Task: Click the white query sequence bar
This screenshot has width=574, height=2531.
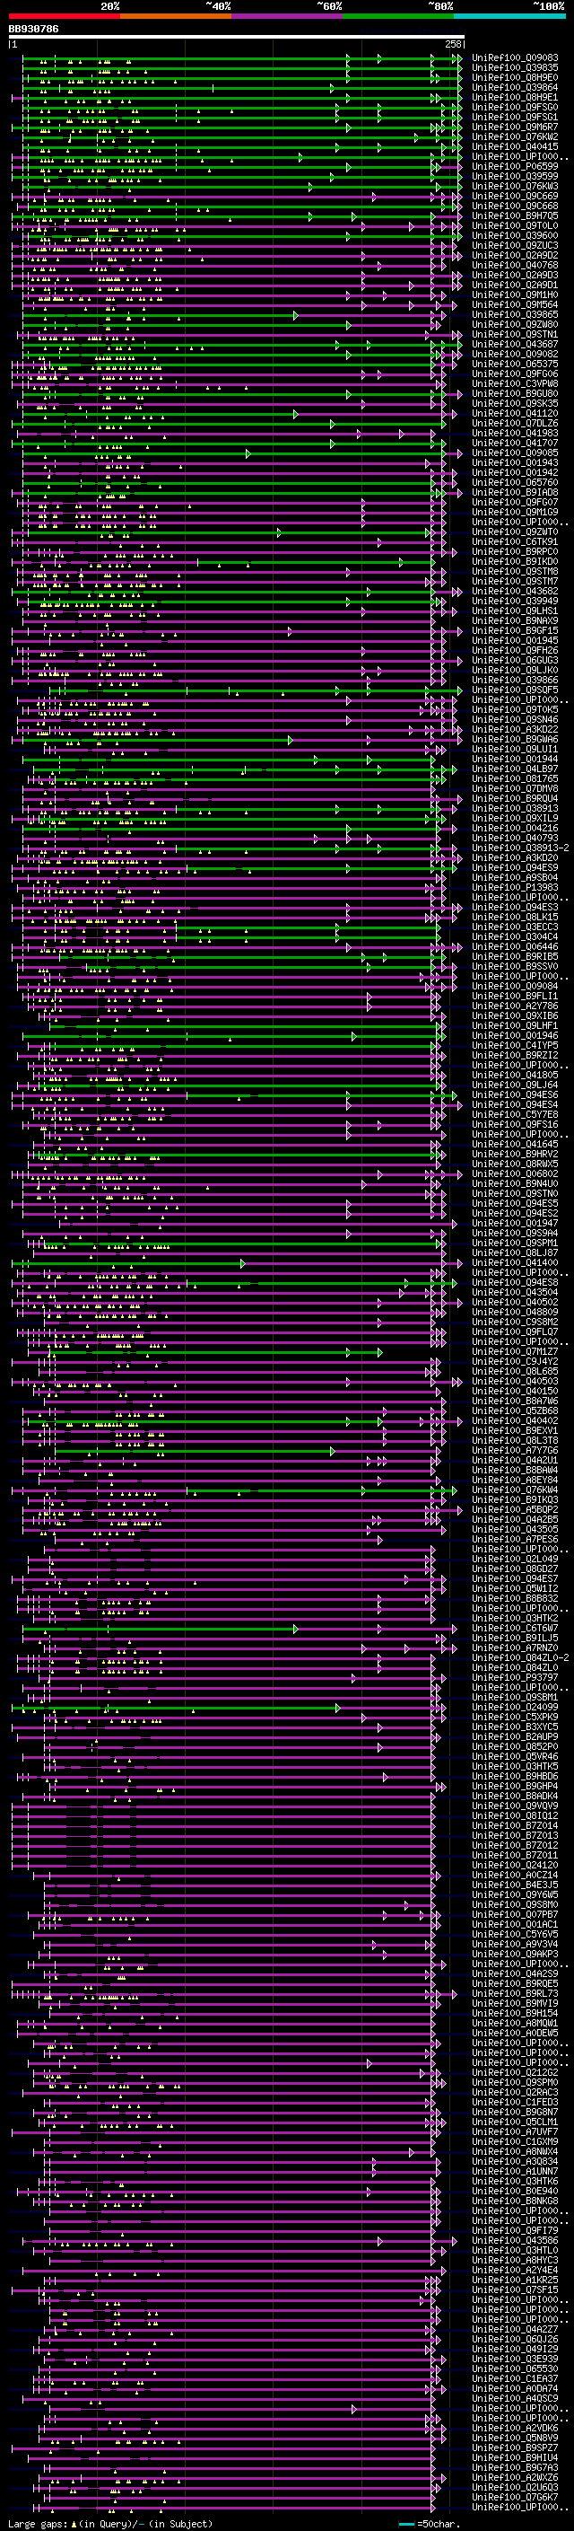Action: (237, 38)
